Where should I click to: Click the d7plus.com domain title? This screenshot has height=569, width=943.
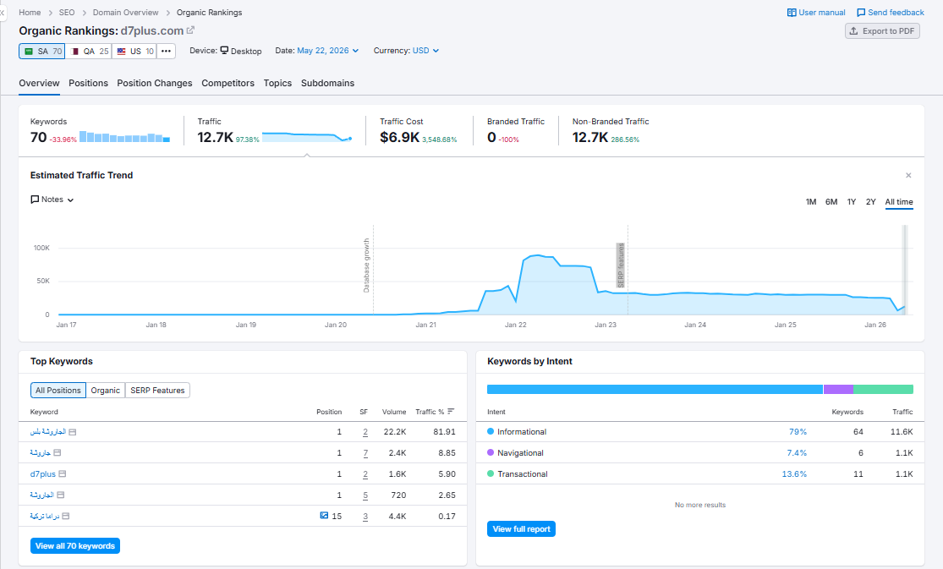(x=152, y=30)
